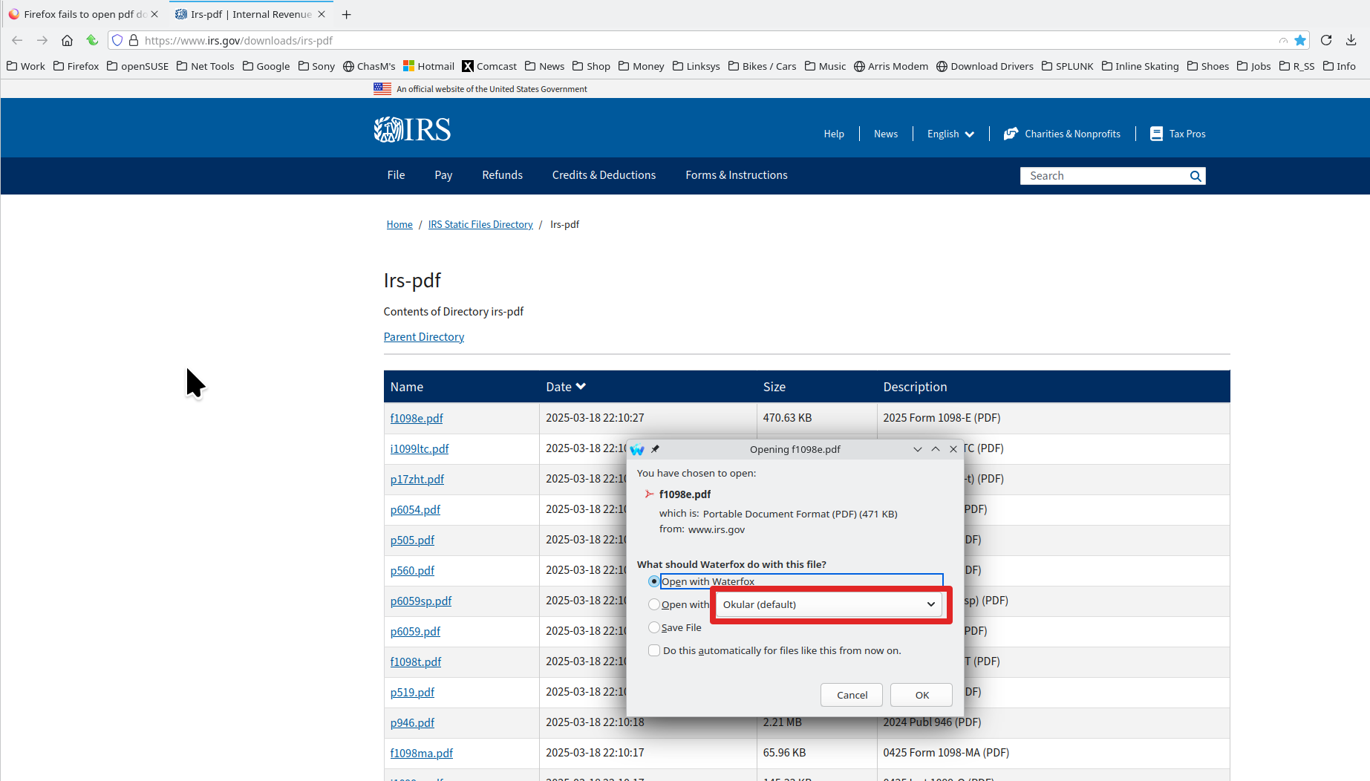Toggle the bookmark star for this page
The height and width of the screenshot is (781, 1370).
1300,40
